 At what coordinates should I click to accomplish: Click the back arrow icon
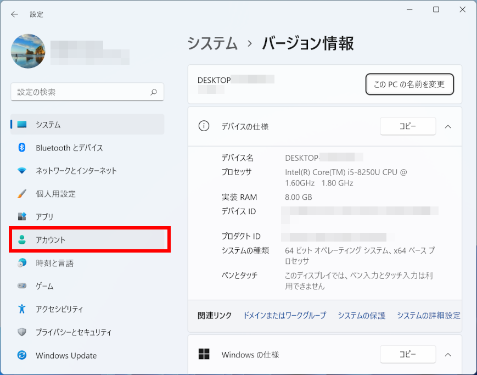[x=14, y=14]
